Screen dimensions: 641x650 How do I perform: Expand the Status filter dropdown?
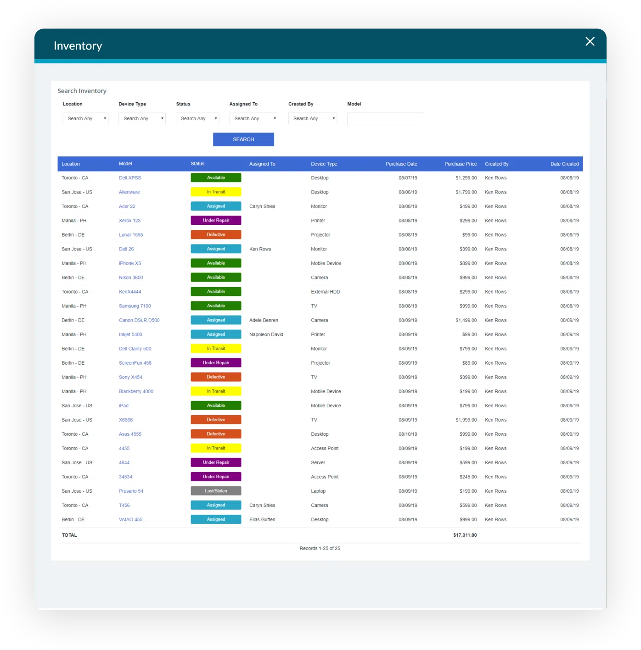click(197, 118)
